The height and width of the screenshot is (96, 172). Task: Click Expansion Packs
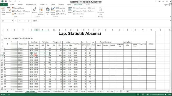pos(80,11)
